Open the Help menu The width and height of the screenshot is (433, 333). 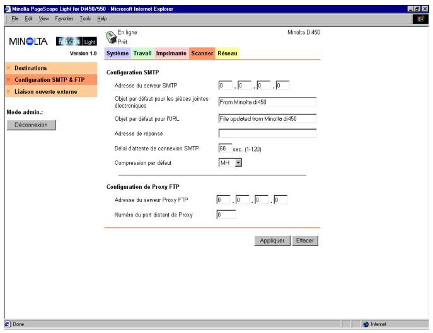click(101, 19)
